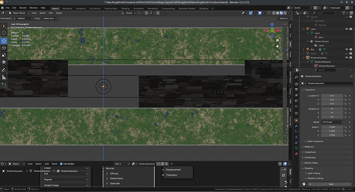Expand the Relations panel
355x192 pixels.
(327, 147)
